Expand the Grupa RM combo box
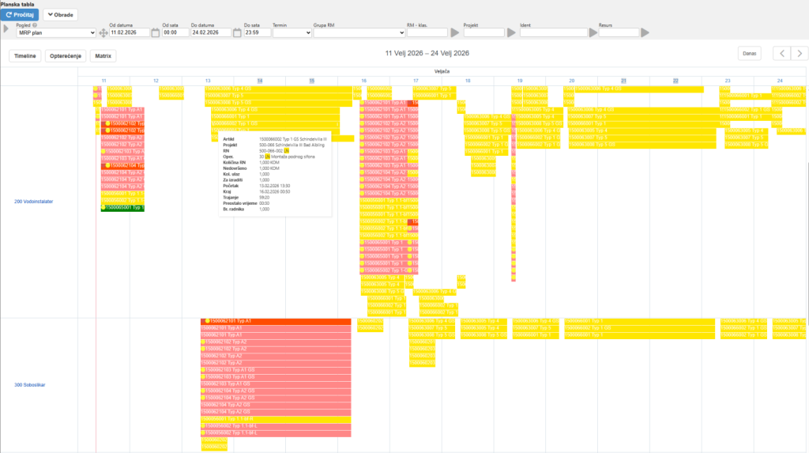Viewport: 809px width, 453px height. click(359, 32)
